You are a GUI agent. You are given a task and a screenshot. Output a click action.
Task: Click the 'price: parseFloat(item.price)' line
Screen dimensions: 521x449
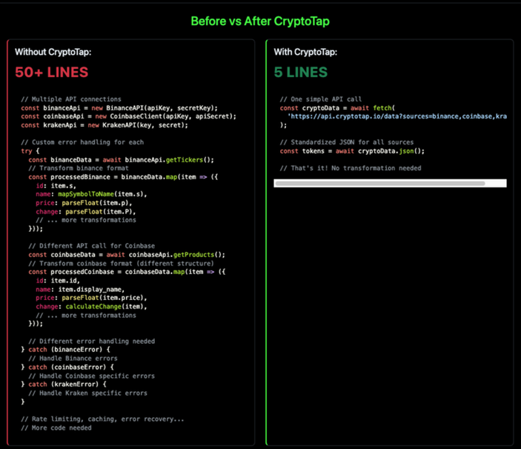91,298
